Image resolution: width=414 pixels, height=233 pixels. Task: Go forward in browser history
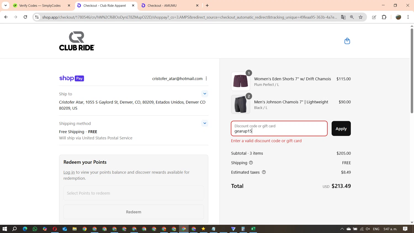pyautogui.click(x=16, y=17)
